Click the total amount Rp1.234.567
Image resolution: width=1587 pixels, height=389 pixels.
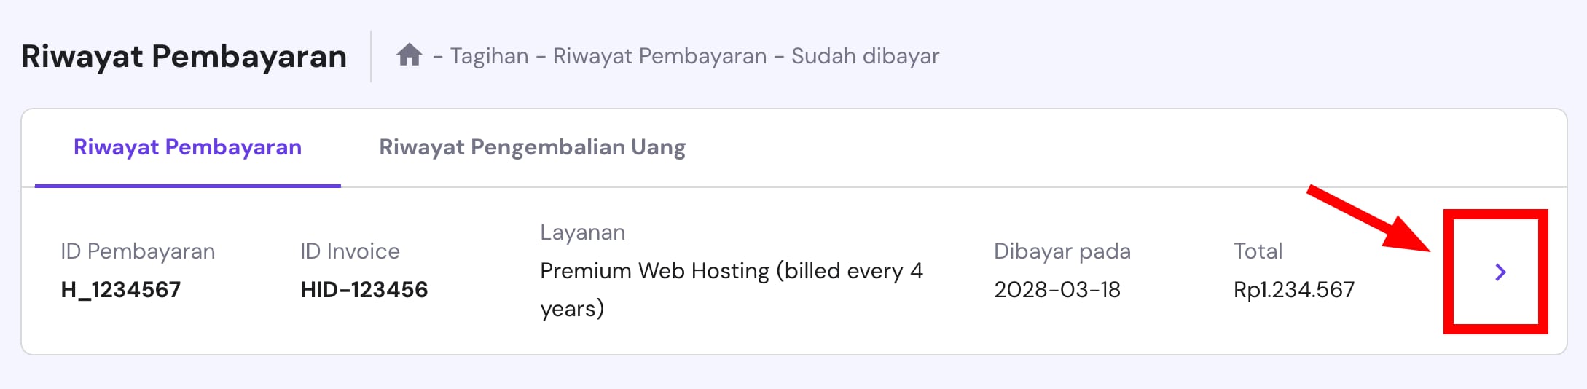click(x=1293, y=290)
